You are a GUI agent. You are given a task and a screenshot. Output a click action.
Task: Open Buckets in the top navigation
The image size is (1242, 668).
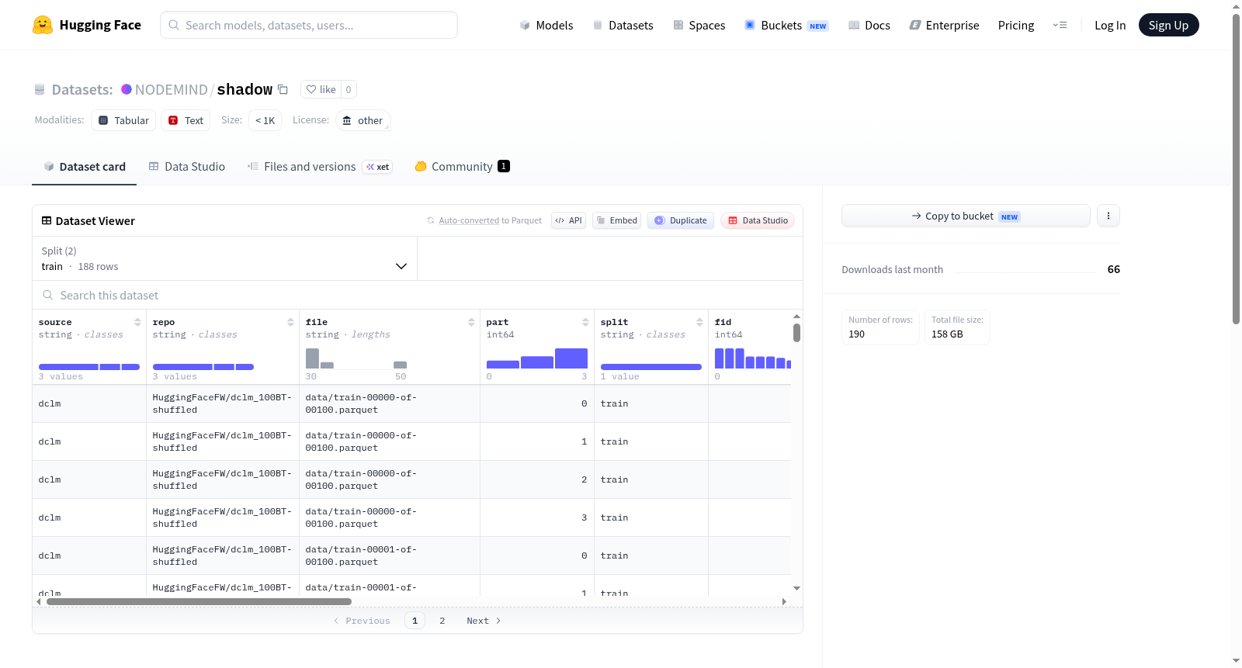tap(786, 26)
